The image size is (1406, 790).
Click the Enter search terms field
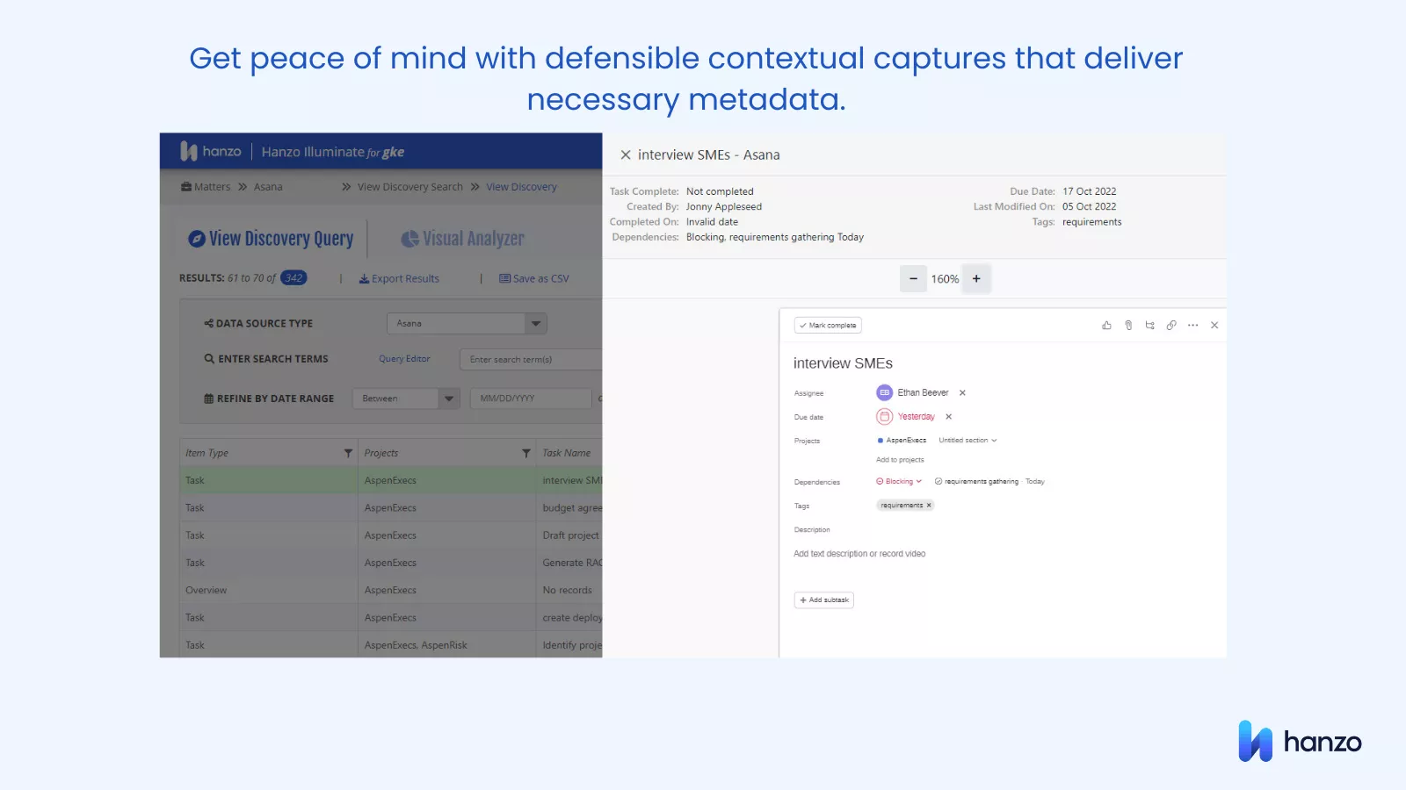pos(530,360)
